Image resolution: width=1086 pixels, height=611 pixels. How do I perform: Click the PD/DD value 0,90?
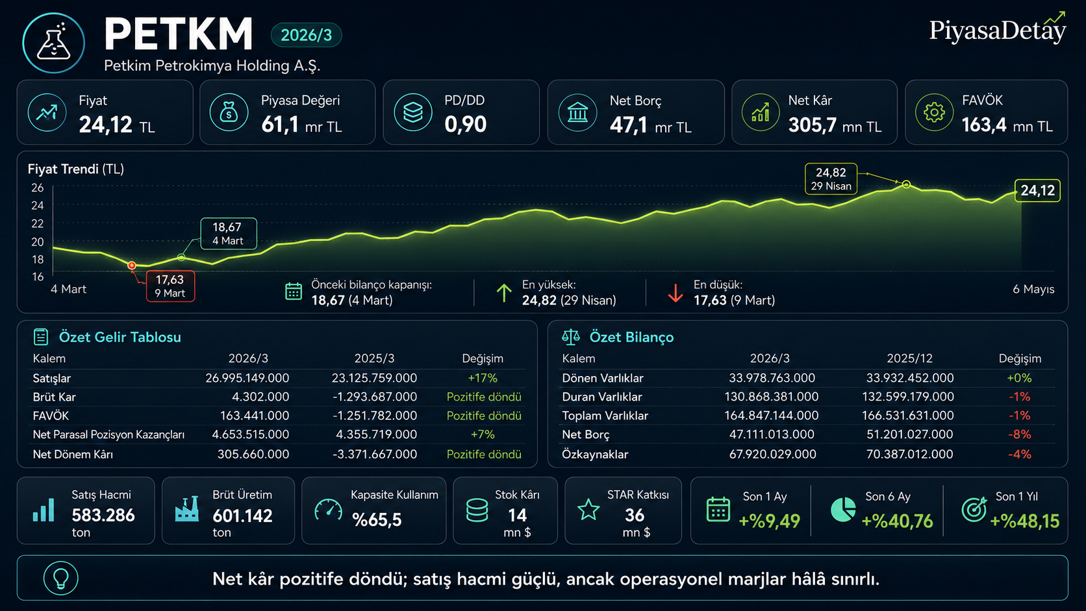(465, 125)
